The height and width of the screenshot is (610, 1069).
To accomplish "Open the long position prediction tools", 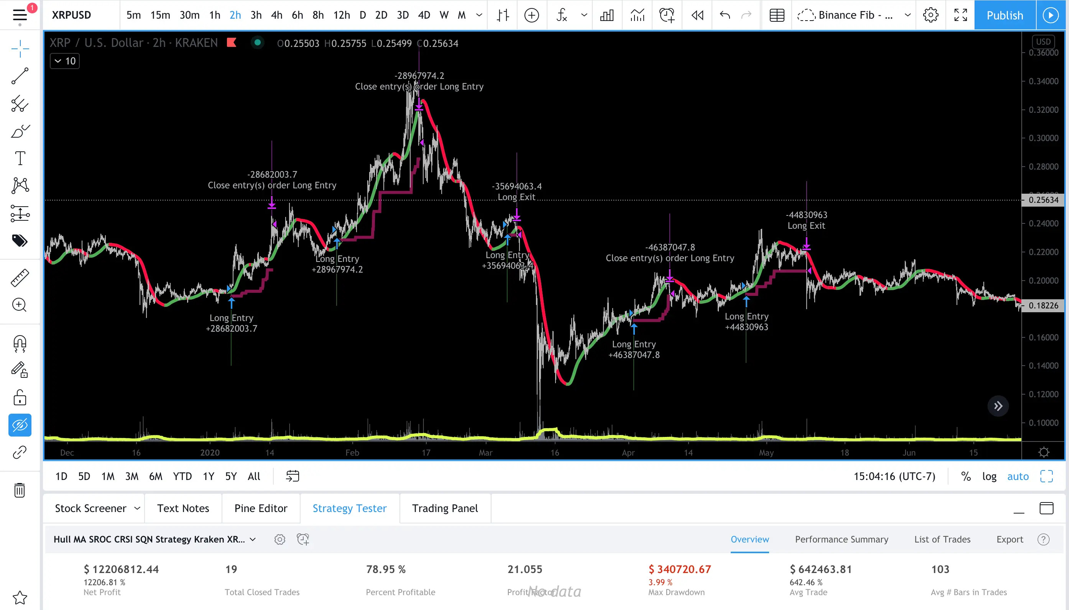I will click(x=20, y=213).
